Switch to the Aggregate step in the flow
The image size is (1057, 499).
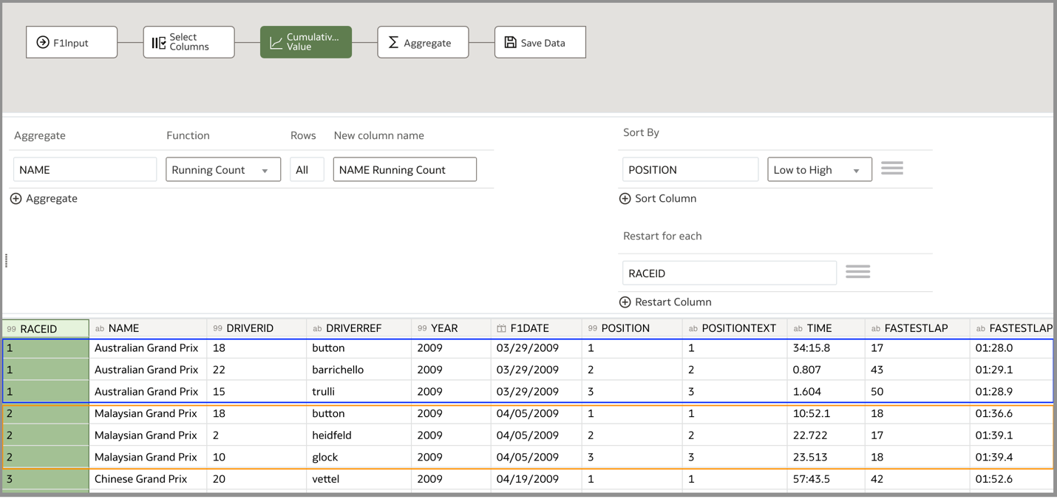(x=423, y=42)
